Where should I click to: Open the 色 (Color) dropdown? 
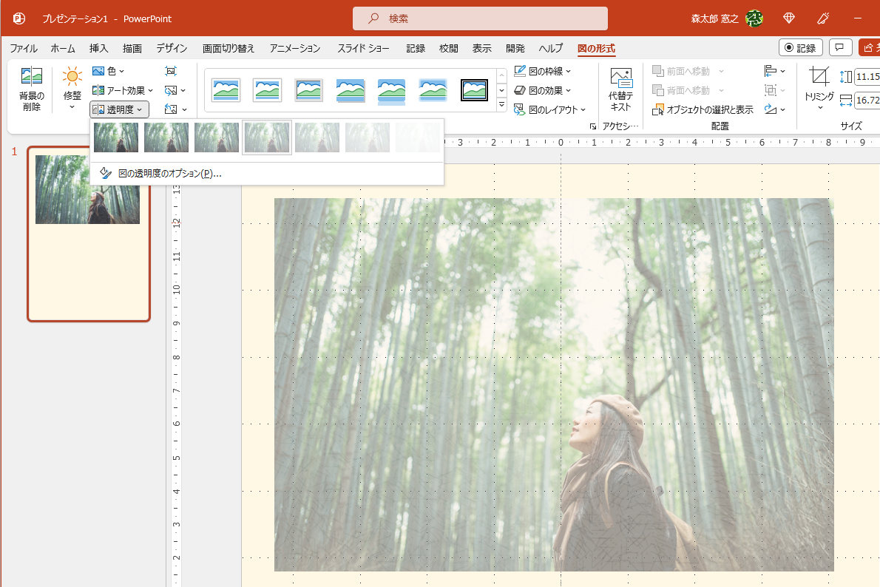tap(108, 71)
